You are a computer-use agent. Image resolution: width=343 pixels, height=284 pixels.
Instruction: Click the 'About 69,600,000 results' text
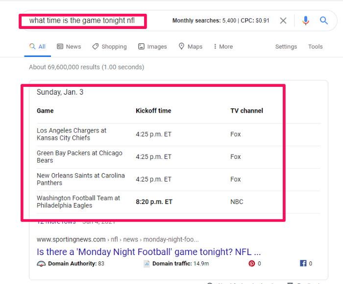[x=86, y=67]
